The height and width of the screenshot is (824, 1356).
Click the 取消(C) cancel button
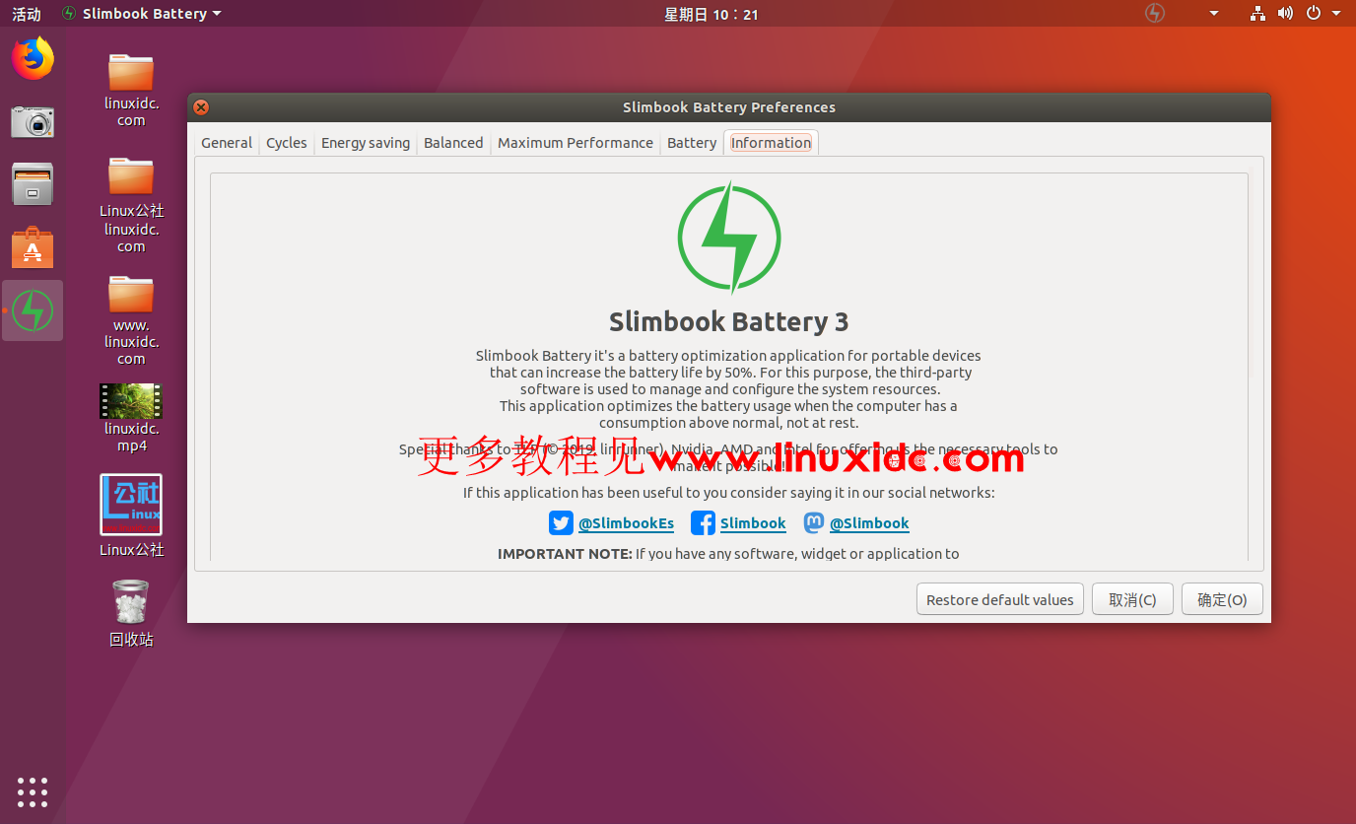[1132, 599]
